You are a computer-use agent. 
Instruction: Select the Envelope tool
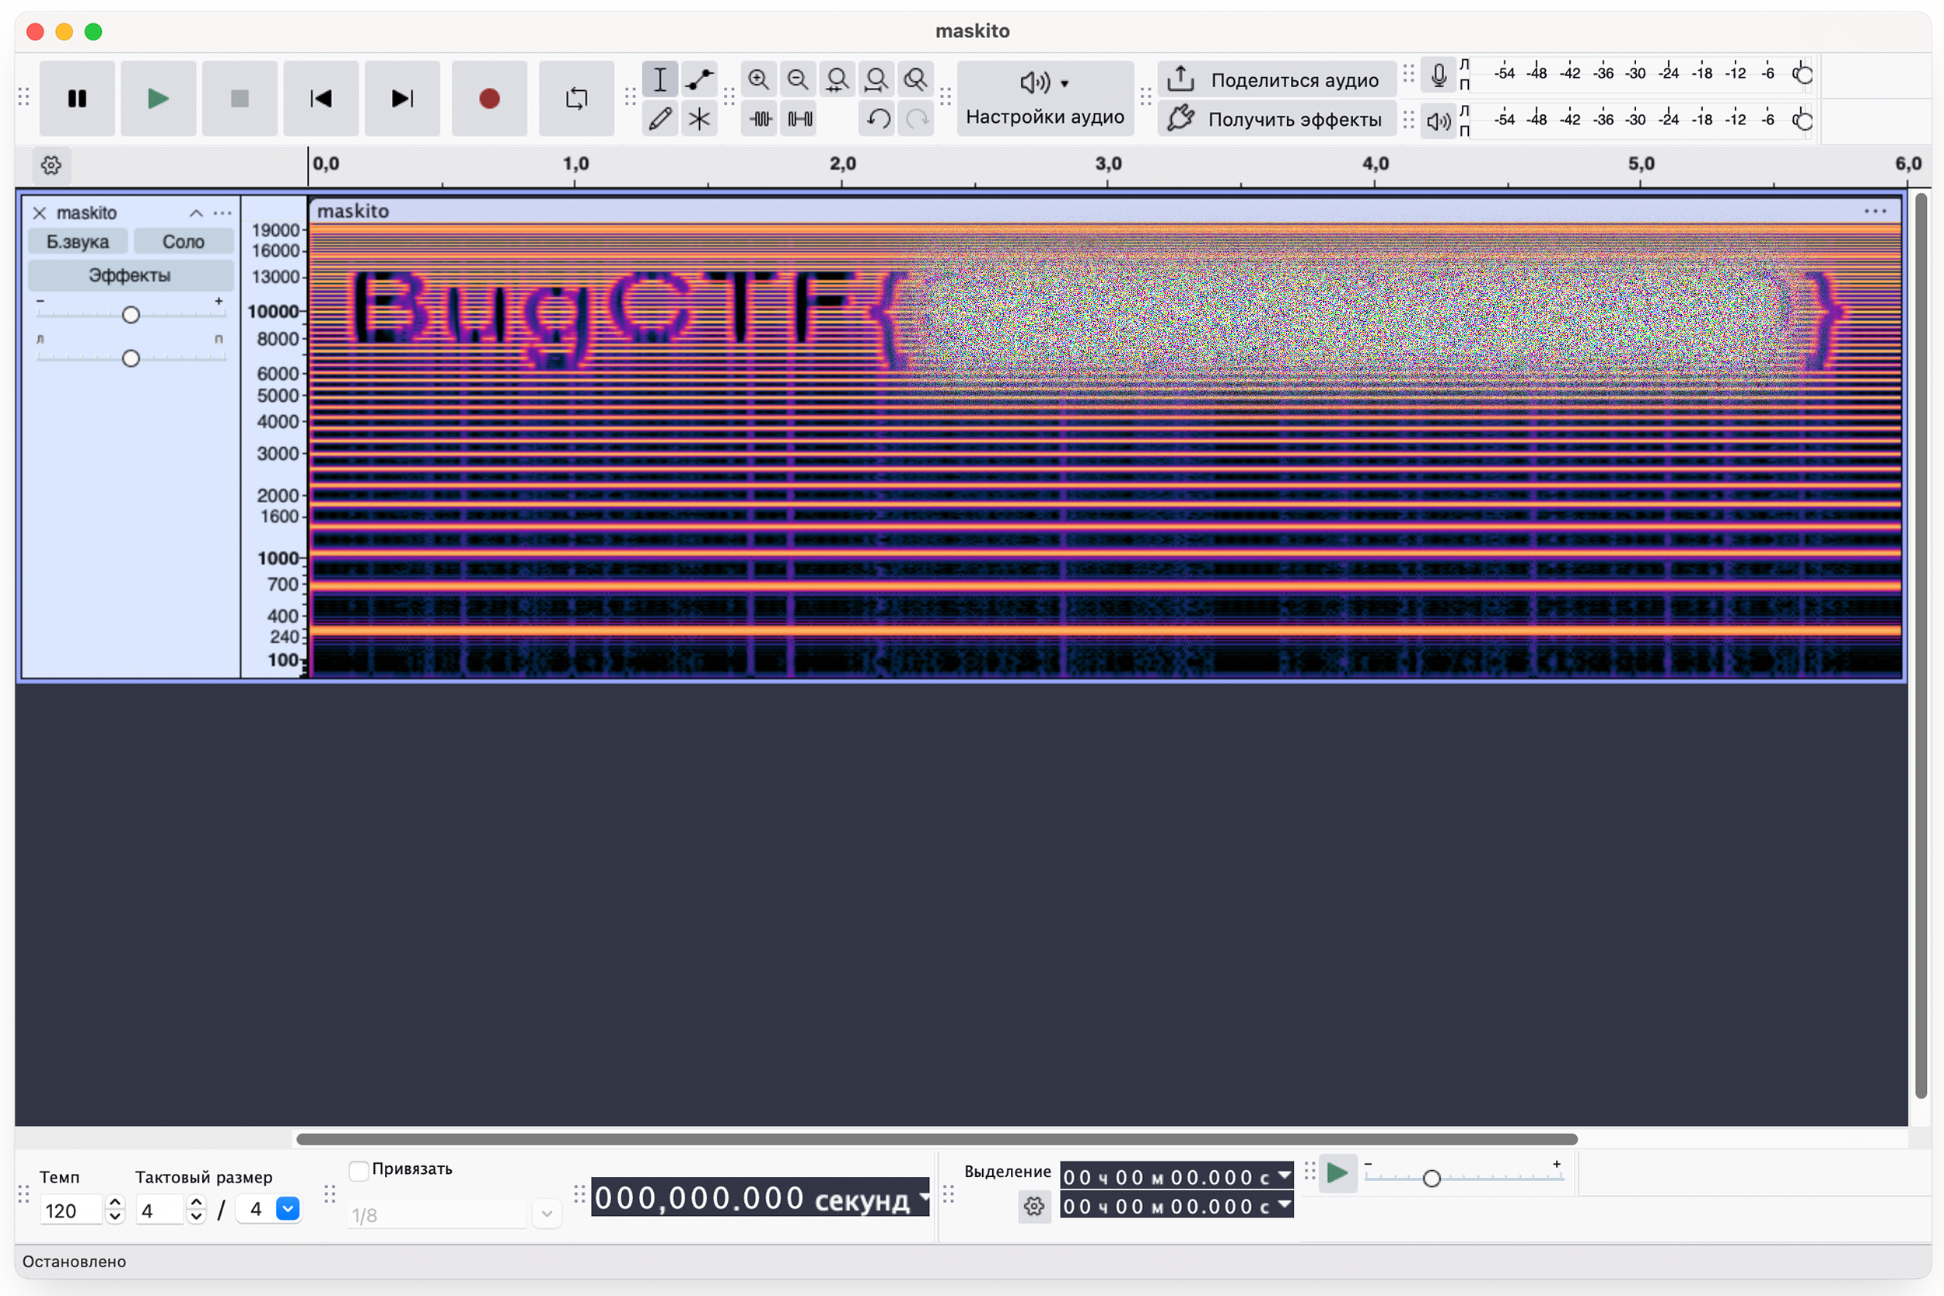(699, 79)
